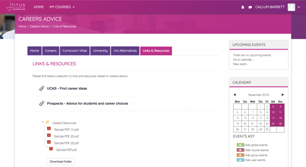The image size is (306, 167).
Task: Click the UCAS link chain icon
Action: point(42,88)
